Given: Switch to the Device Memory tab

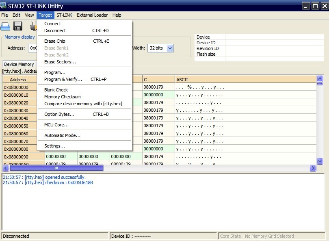Looking at the screenshot, I should pyautogui.click(x=19, y=64).
